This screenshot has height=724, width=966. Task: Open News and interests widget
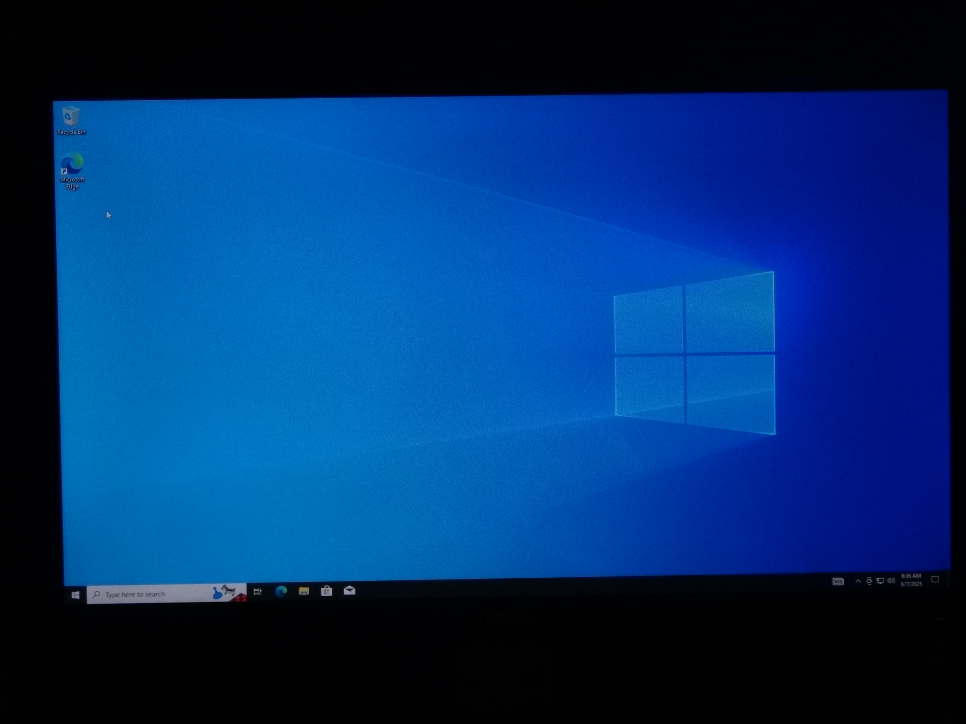[x=837, y=581]
